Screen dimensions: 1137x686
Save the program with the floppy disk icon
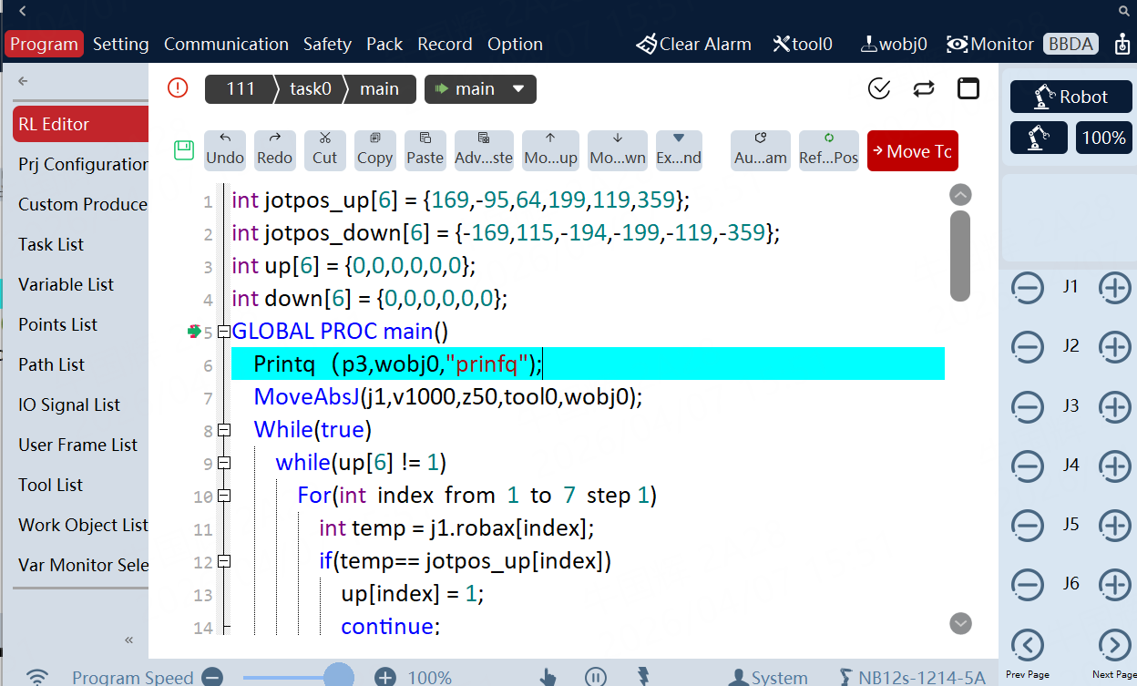tap(182, 149)
